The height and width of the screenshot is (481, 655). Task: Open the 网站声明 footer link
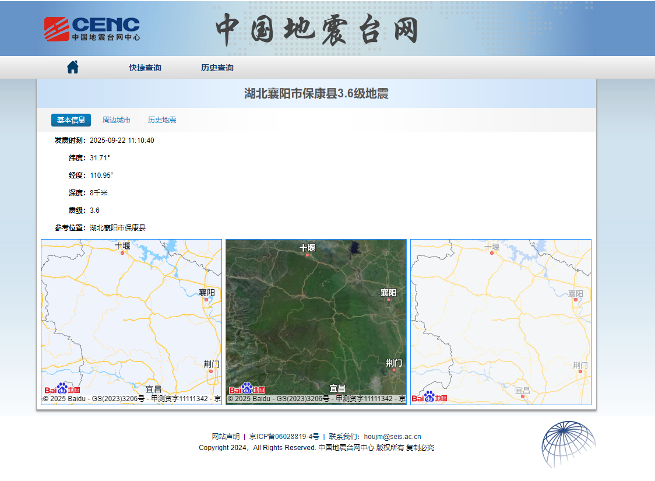226,436
